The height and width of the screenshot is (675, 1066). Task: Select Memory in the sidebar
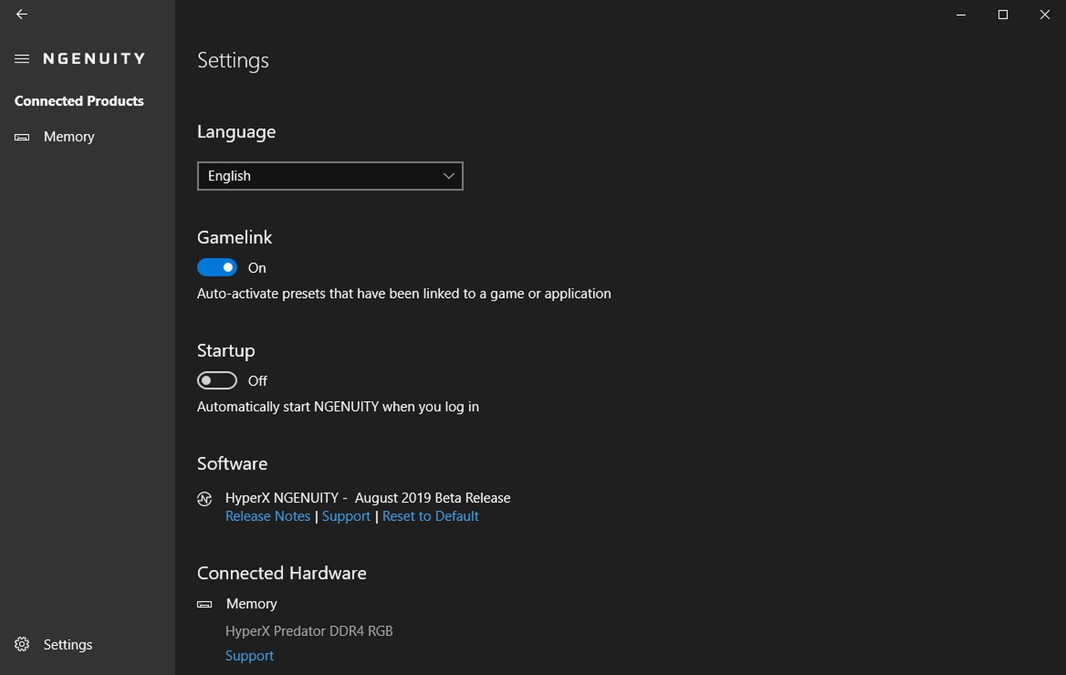[87, 136]
